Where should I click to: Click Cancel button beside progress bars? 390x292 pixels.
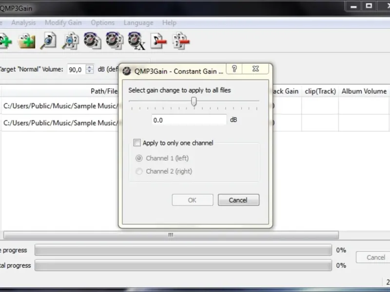click(x=373, y=257)
